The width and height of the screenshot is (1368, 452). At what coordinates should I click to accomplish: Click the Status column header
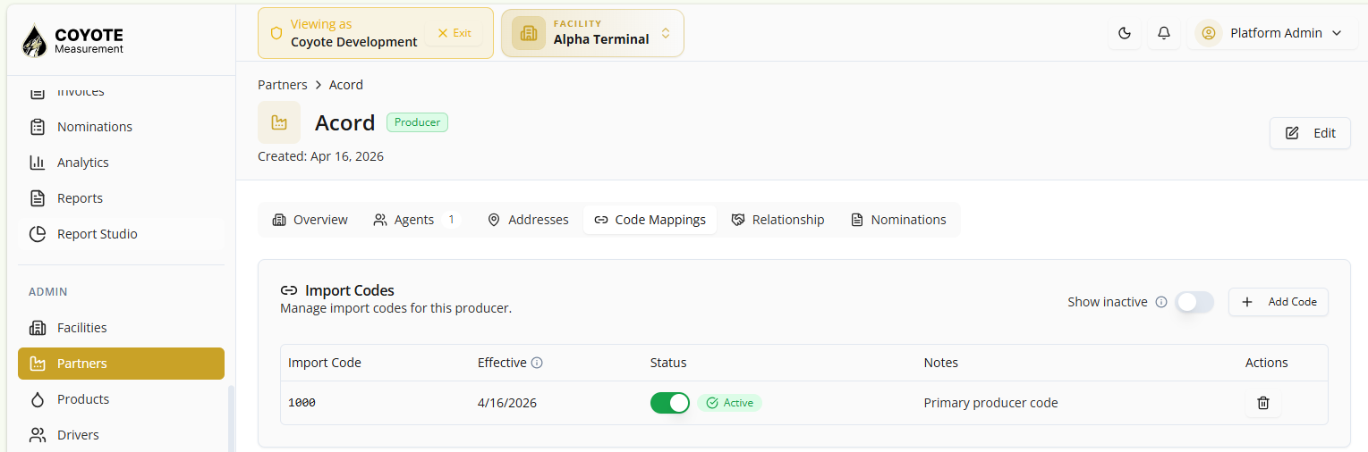[668, 363]
